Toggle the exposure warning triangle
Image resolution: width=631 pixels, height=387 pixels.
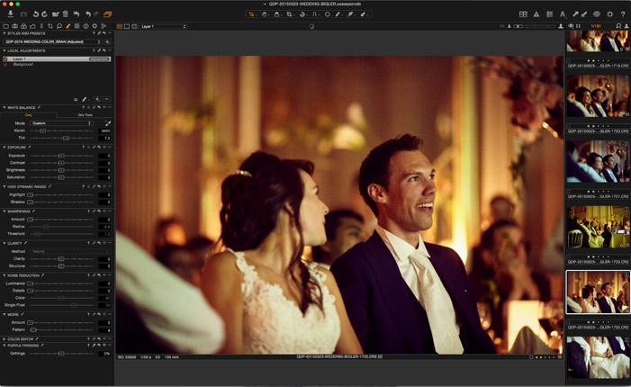(x=536, y=14)
